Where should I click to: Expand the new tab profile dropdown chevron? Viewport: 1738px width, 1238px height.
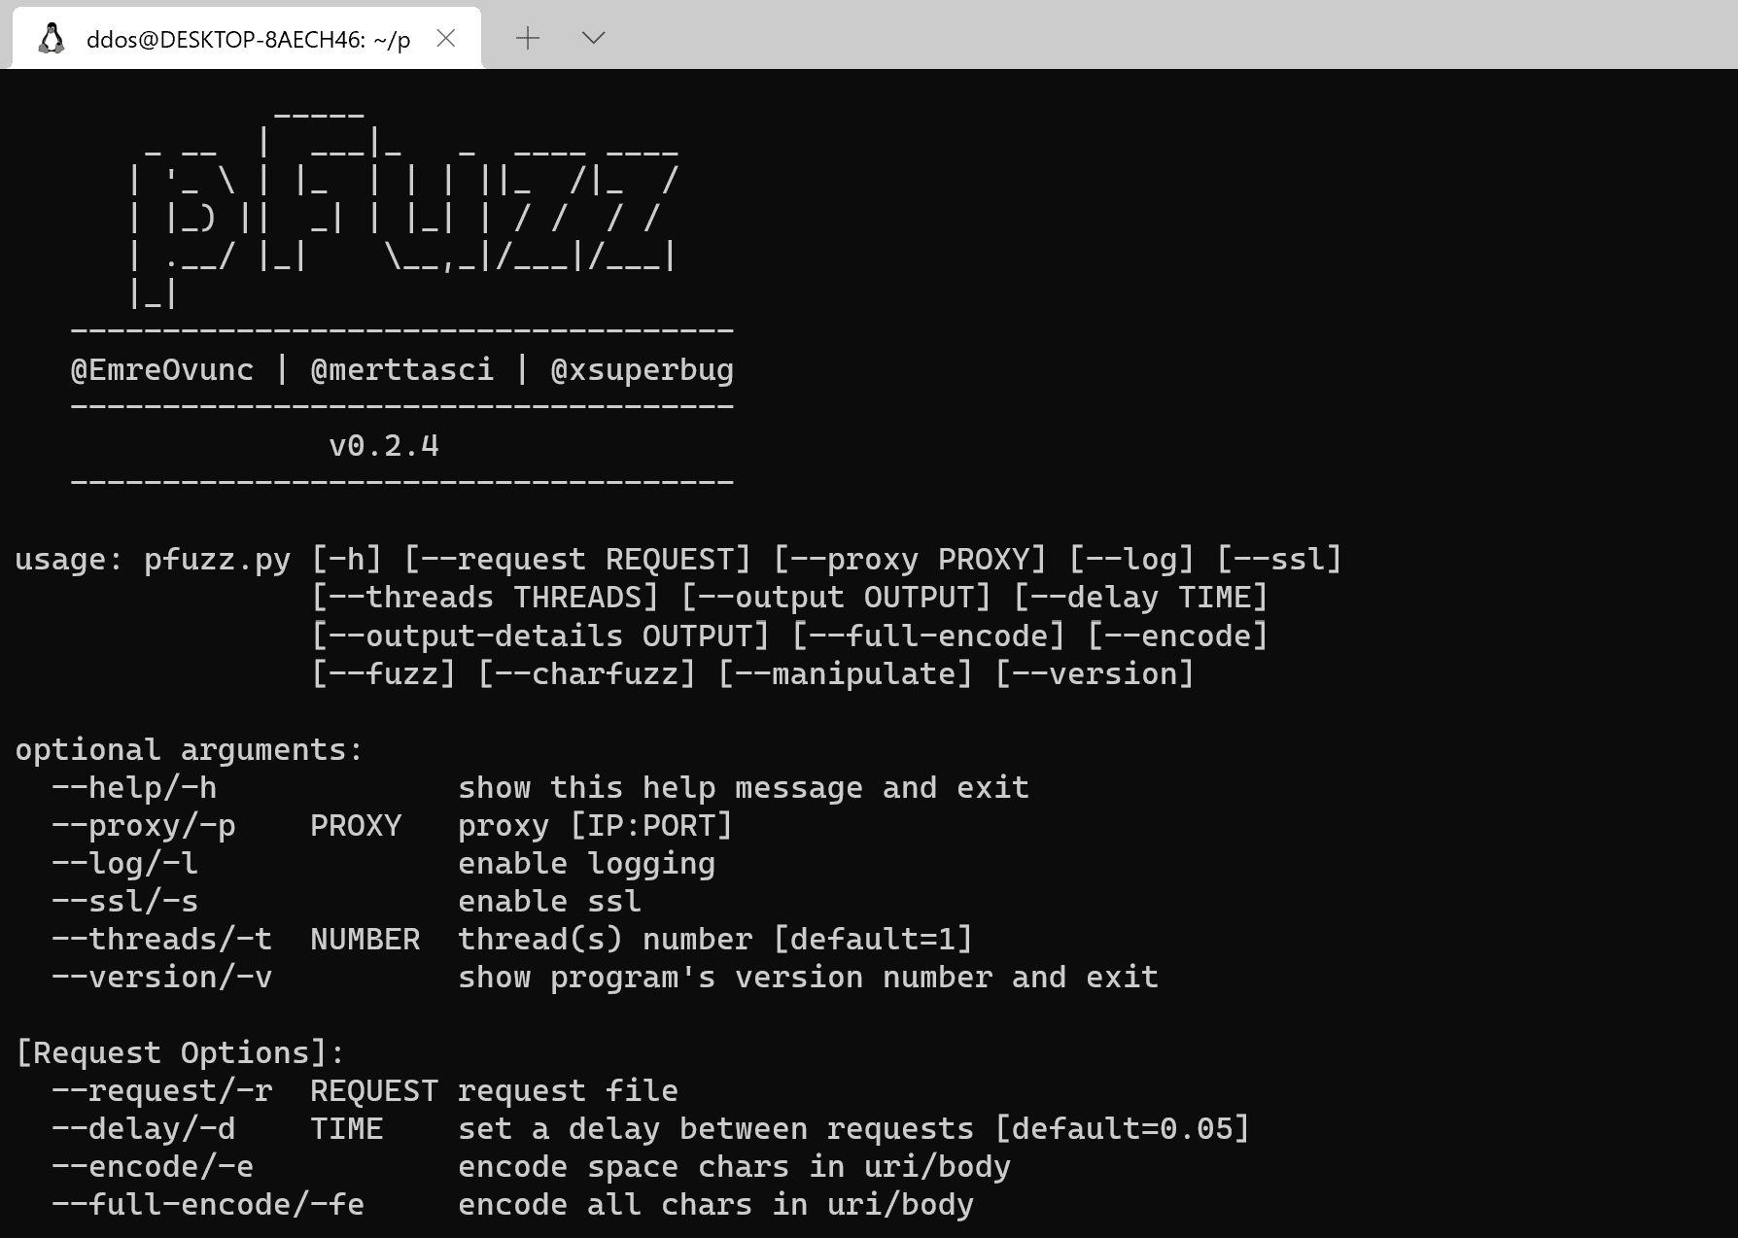click(593, 38)
